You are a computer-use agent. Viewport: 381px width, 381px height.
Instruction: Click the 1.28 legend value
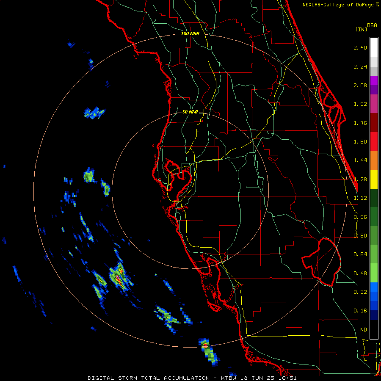tap(360, 179)
